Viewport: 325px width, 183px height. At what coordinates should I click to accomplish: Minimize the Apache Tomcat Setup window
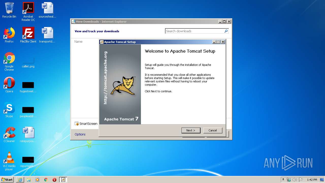214,42
